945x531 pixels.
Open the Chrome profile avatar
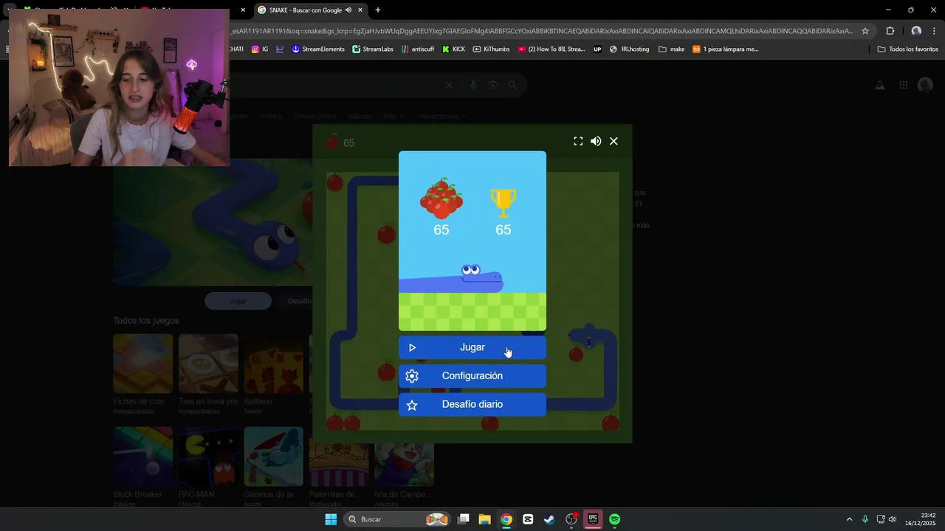tap(916, 31)
